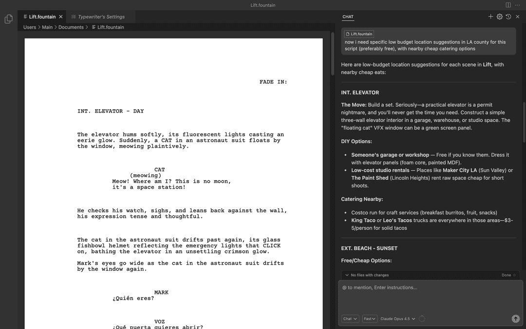View chat history using the clock icon
The width and height of the screenshot is (526, 329).
click(x=508, y=16)
